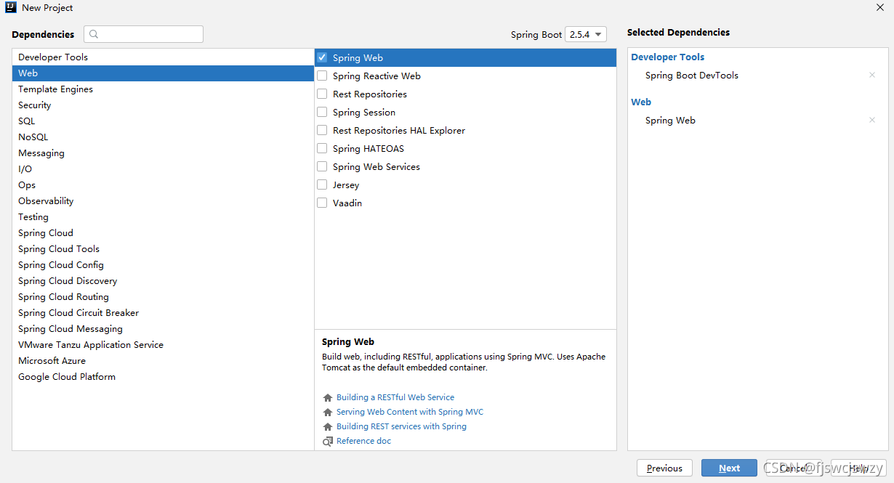The height and width of the screenshot is (483, 894).
Task: Go back with the Previous button
Action: point(664,468)
